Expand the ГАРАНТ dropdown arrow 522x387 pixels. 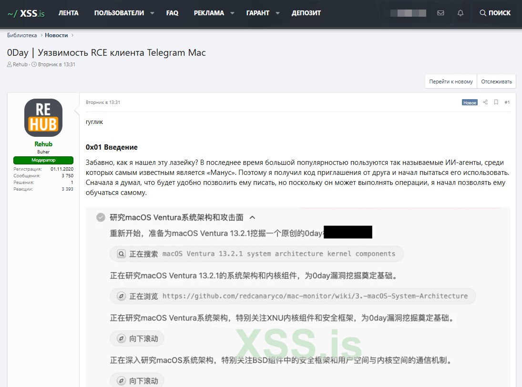pyautogui.click(x=277, y=13)
